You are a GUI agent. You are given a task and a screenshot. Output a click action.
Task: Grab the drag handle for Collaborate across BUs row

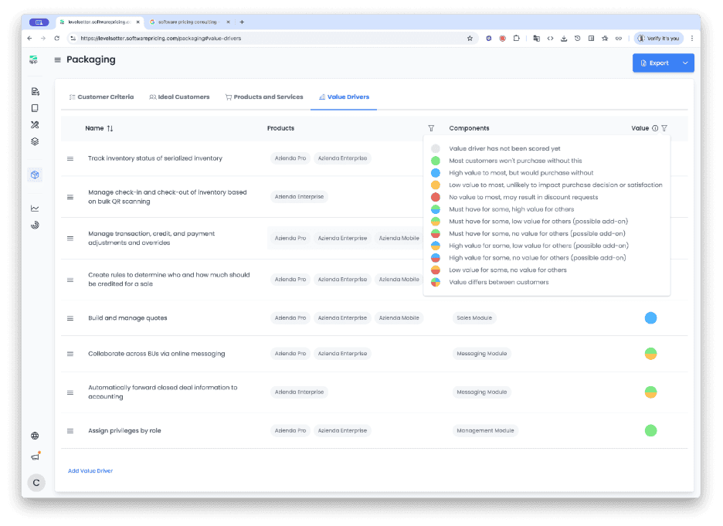point(70,354)
